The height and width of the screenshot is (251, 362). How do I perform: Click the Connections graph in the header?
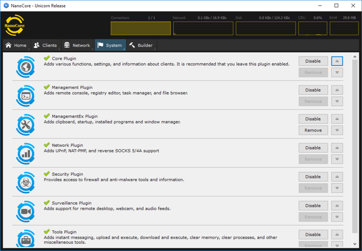(x=140, y=28)
